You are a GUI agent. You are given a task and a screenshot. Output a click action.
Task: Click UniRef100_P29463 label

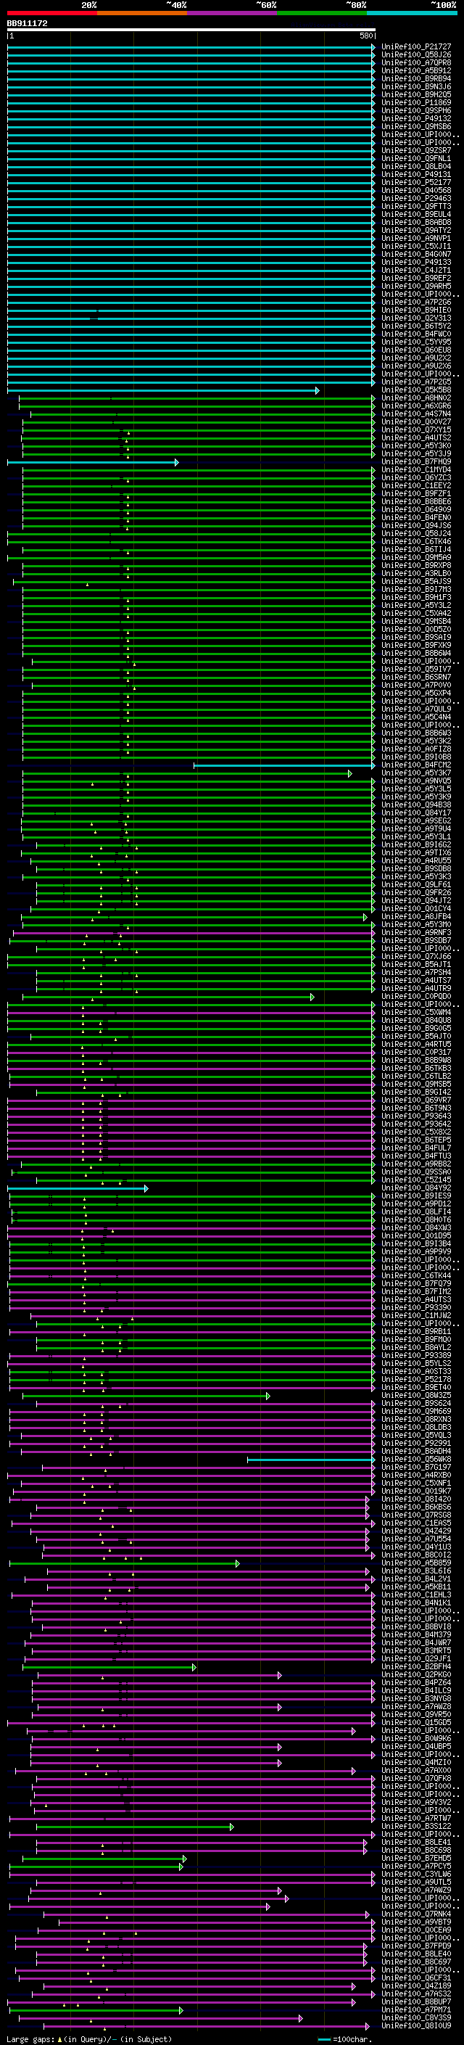click(x=415, y=199)
